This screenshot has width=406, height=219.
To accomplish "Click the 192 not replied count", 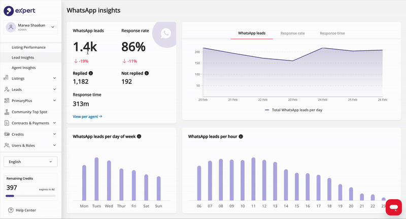I will click(126, 82).
